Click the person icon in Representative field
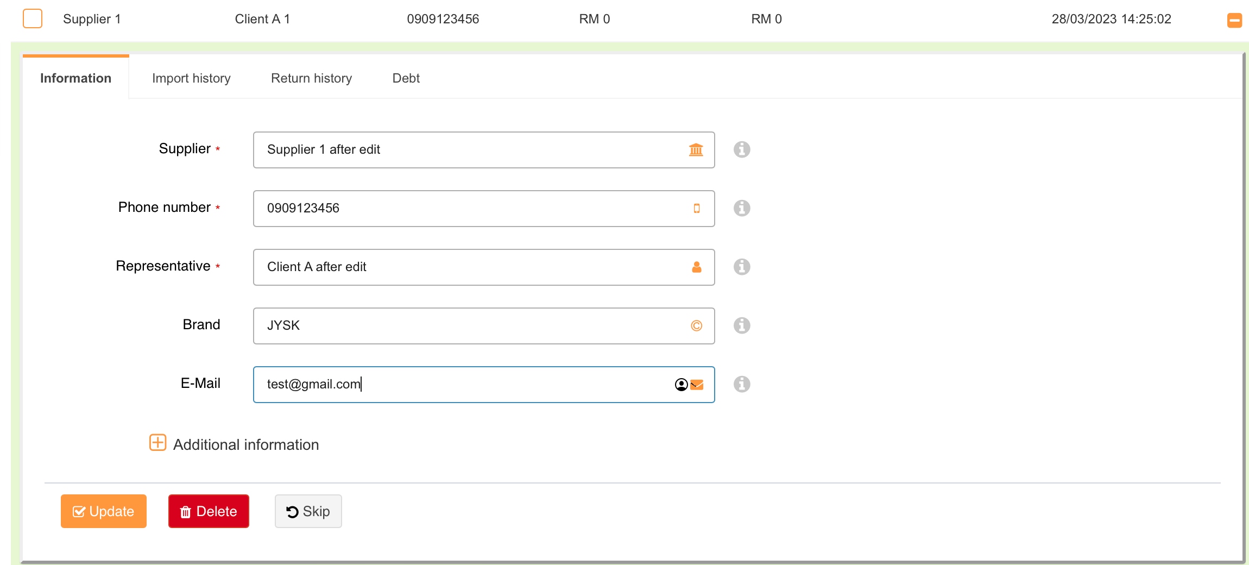This screenshot has width=1249, height=565. pos(696,267)
